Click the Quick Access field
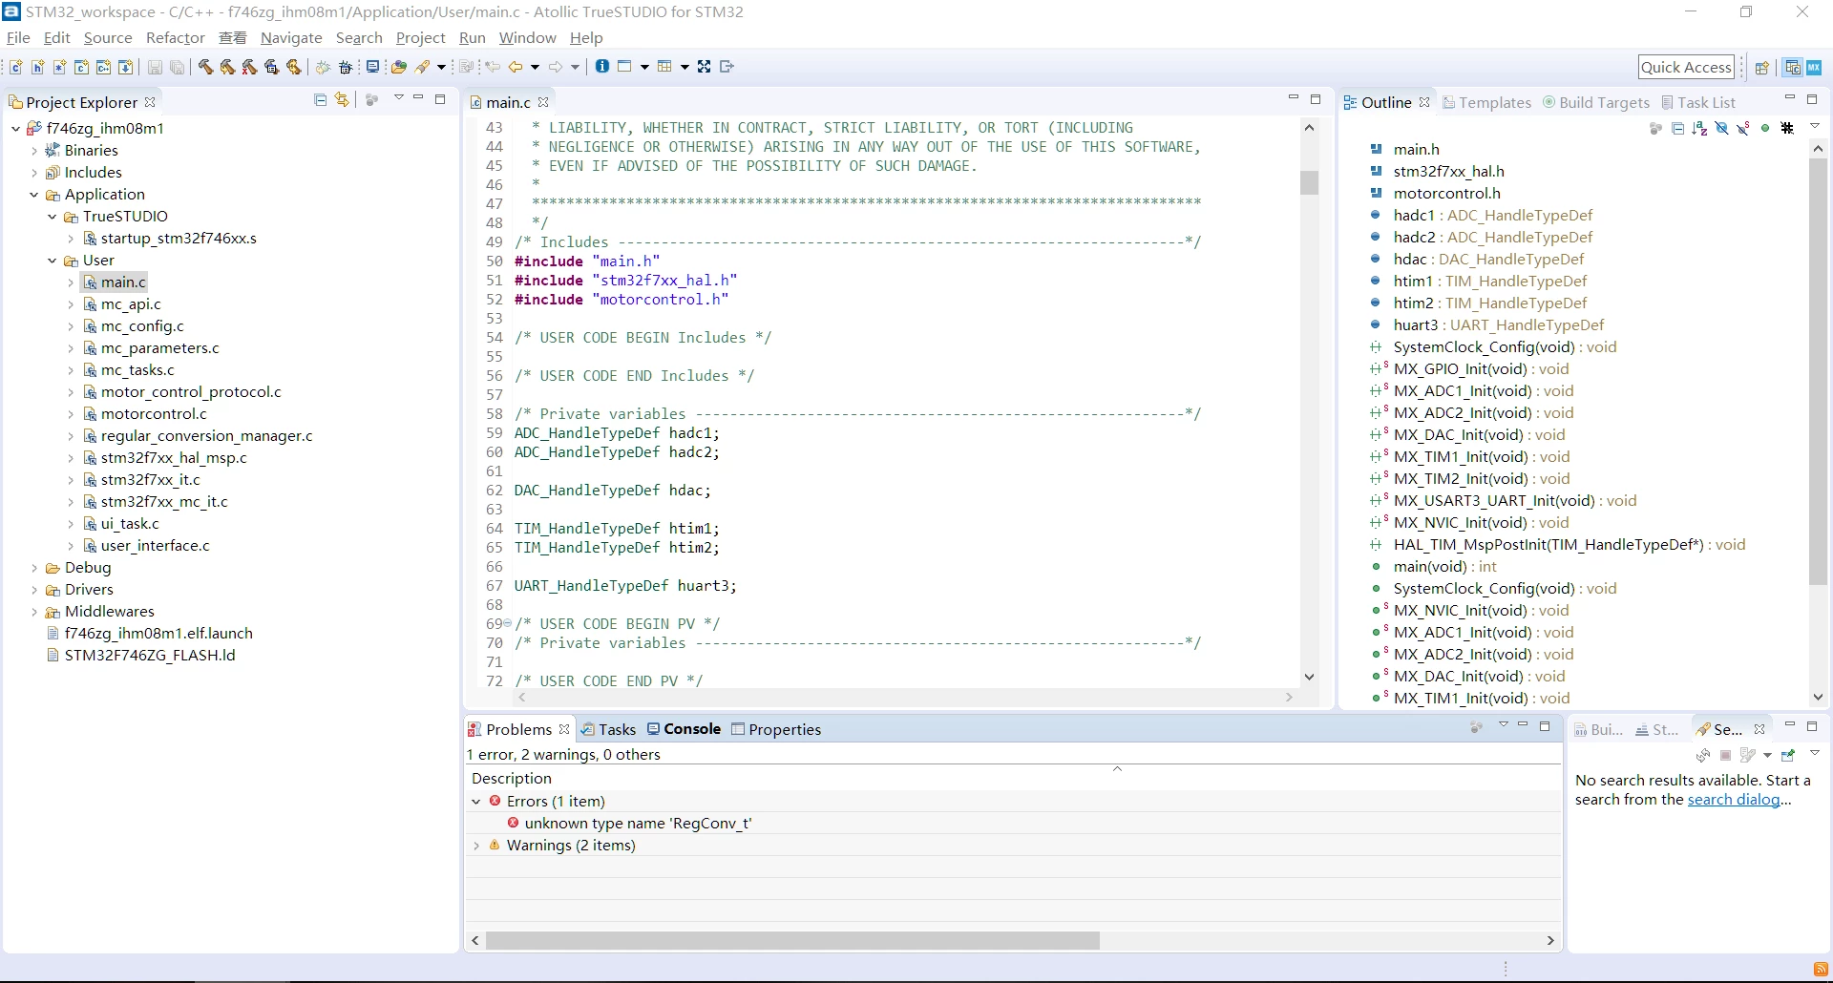The height and width of the screenshot is (983, 1833). pyautogui.click(x=1686, y=67)
